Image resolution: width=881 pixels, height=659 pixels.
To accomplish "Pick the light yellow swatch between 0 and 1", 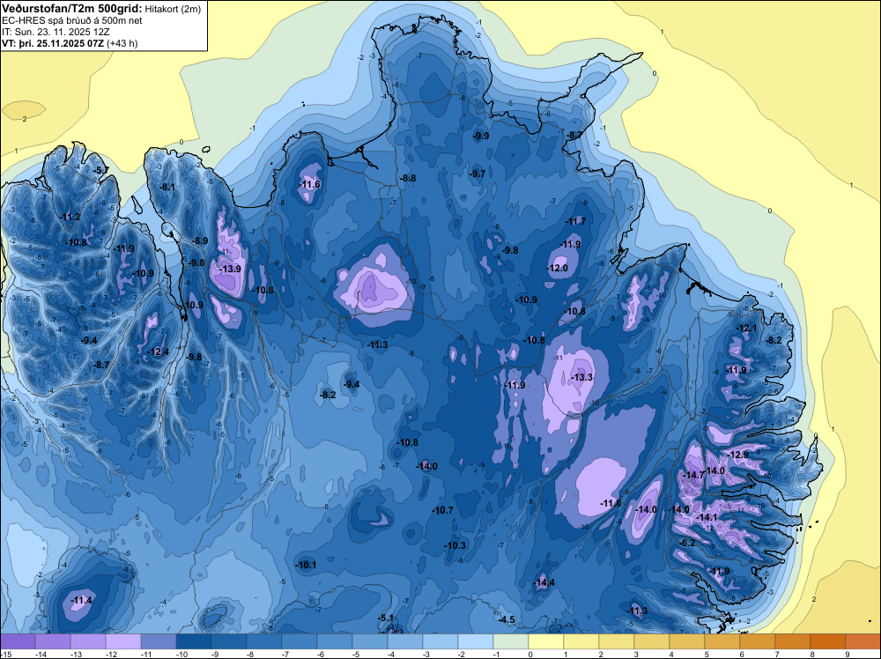I will 545,641.
